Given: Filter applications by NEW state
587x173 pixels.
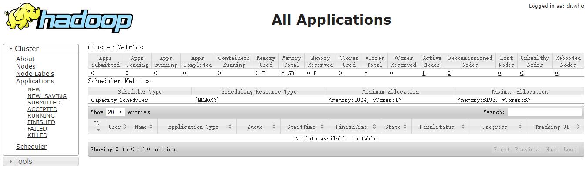Looking at the screenshot, I should coord(34,90).
